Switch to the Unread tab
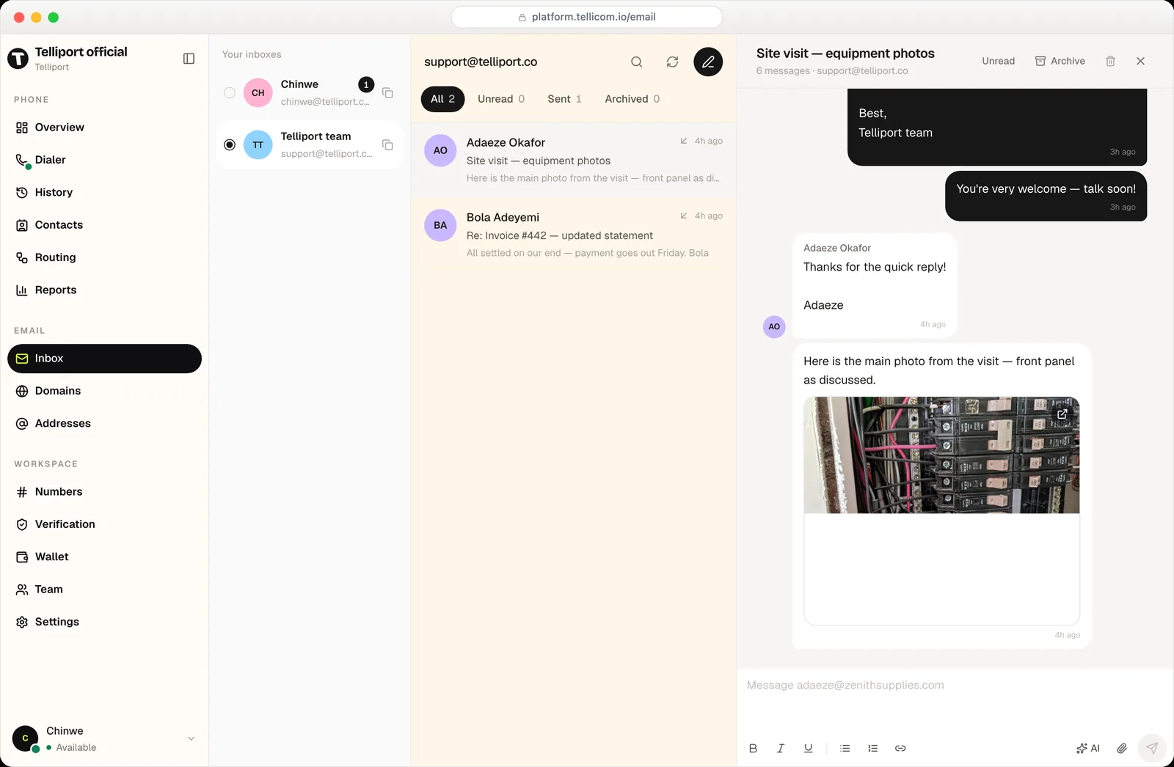 tap(501, 99)
